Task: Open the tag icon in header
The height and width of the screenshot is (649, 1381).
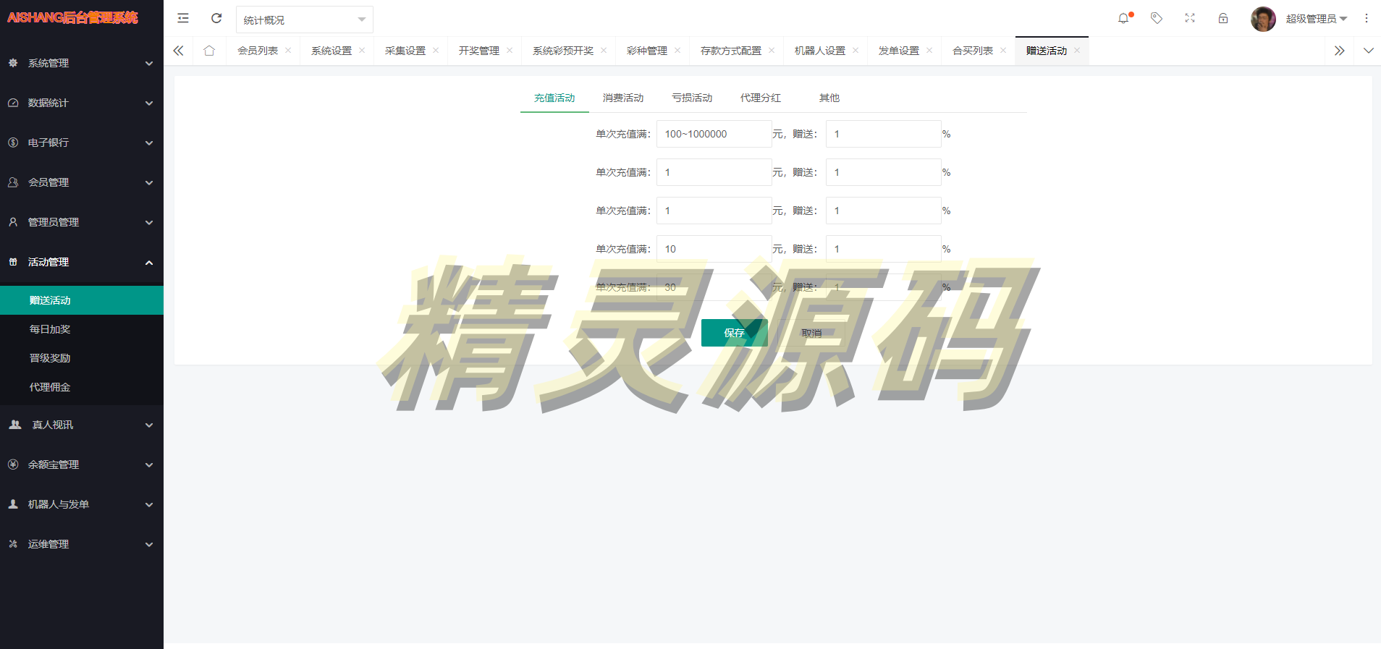Action: pos(1157,19)
